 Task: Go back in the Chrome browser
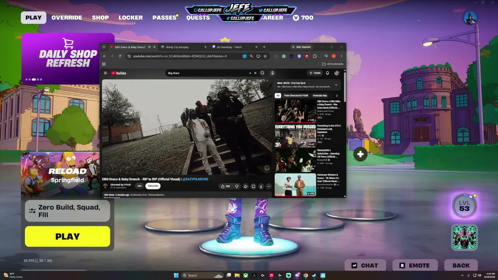pos(104,56)
